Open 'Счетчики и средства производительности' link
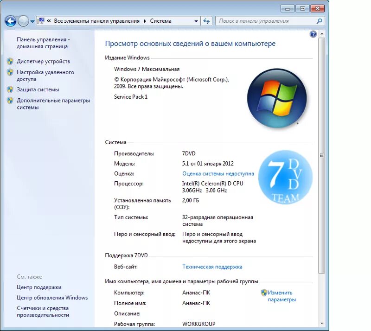The height and width of the screenshot is (331, 371). (43, 312)
